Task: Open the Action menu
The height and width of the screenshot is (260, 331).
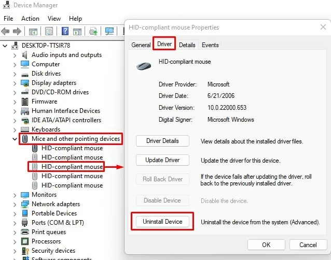Action: pyautogui.click(x=30, y=19)
